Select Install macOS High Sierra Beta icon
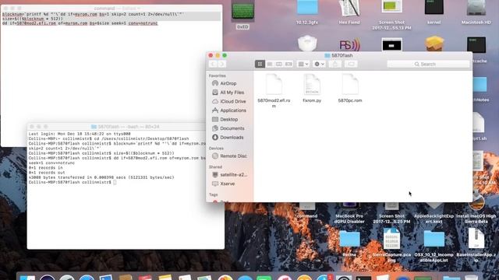Image resolution: width=499 pixels, height=280 pixels. tap(476, 209)
